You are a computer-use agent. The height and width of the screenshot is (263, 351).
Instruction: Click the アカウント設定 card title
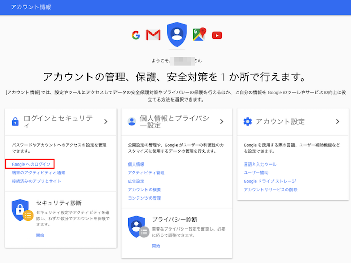[280, 121]
